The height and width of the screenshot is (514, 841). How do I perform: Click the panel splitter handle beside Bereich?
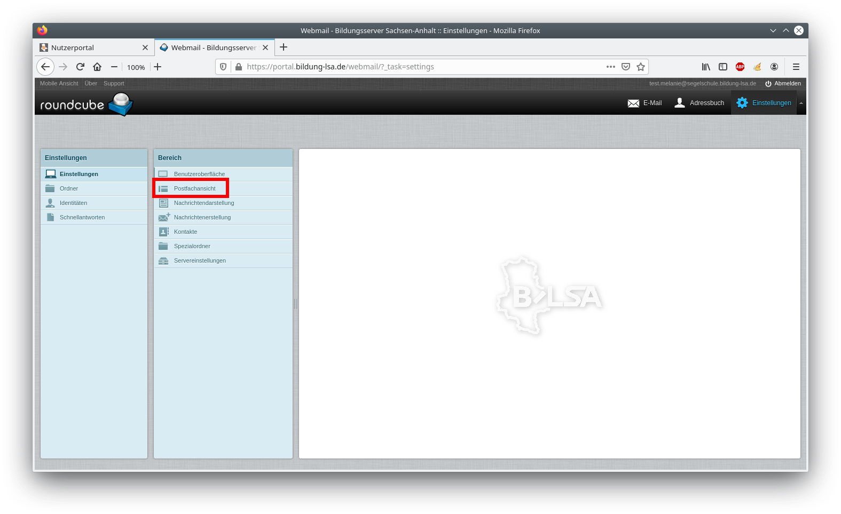[296, 304]
